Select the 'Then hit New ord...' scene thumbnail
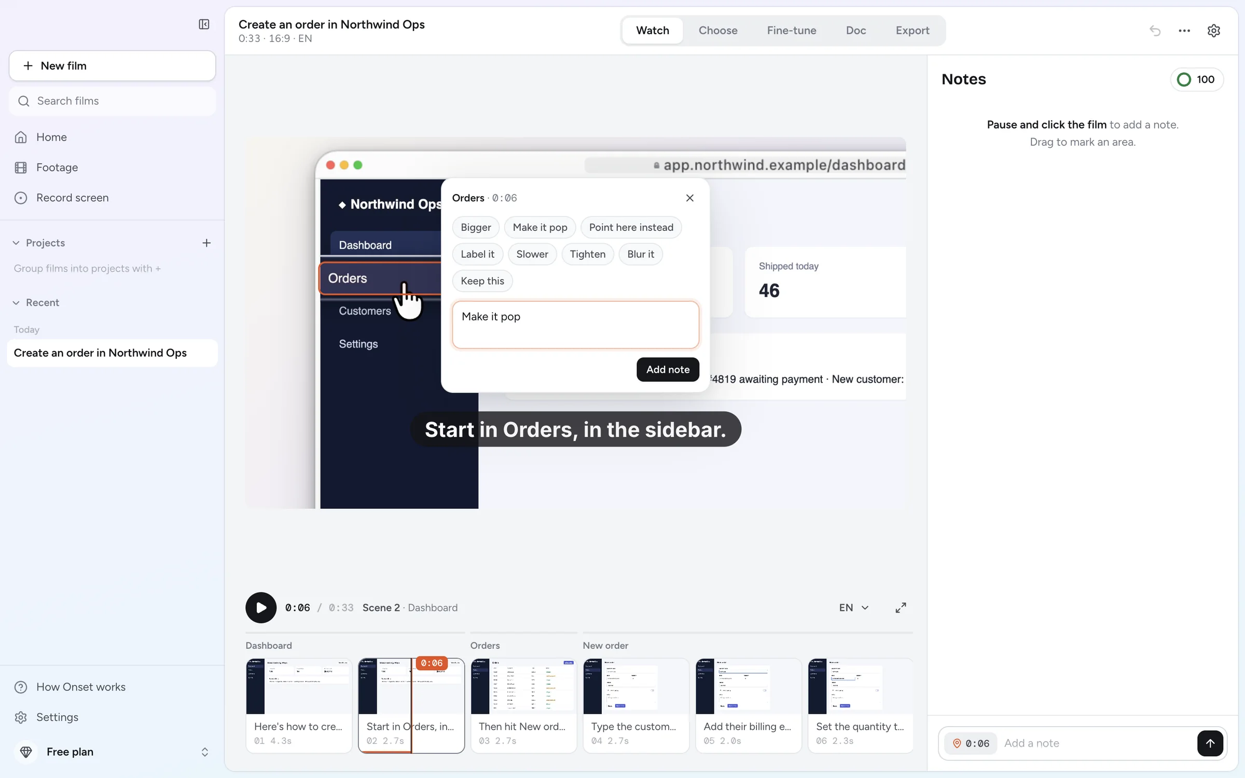This screenshot has width=1245, height=778. pos(523,706)
